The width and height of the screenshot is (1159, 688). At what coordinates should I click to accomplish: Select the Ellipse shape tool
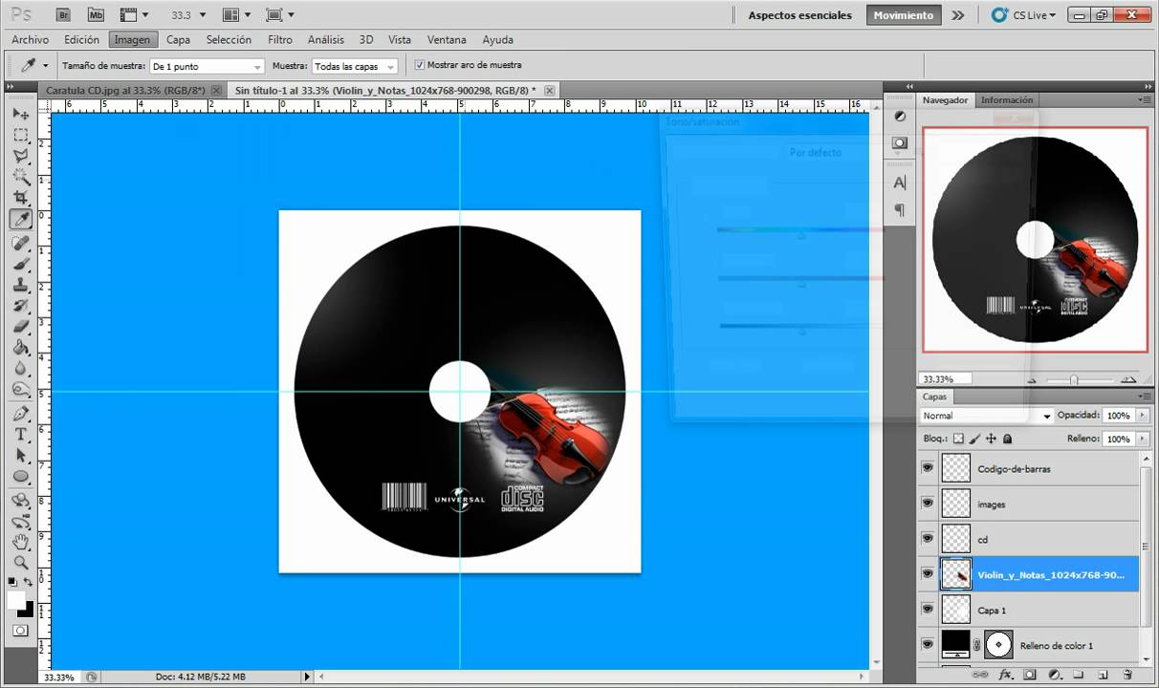click(20, 477)
